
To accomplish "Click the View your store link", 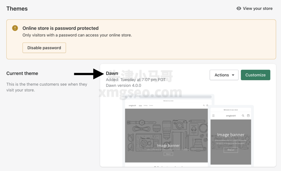I will coord(254,9).
